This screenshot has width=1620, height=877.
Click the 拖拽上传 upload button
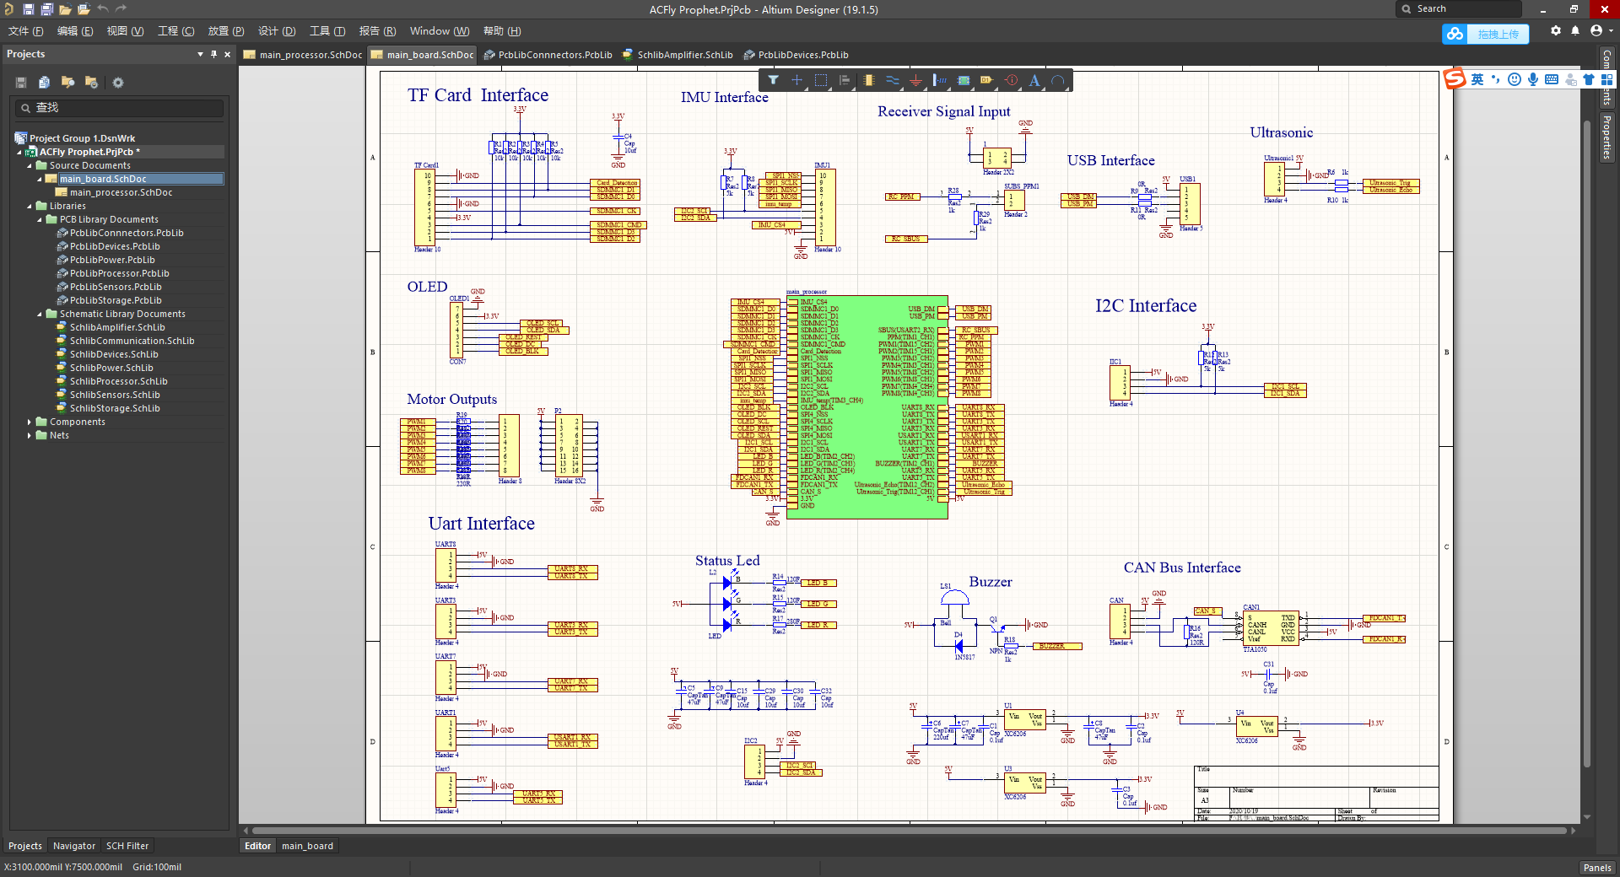[1486, 34]
